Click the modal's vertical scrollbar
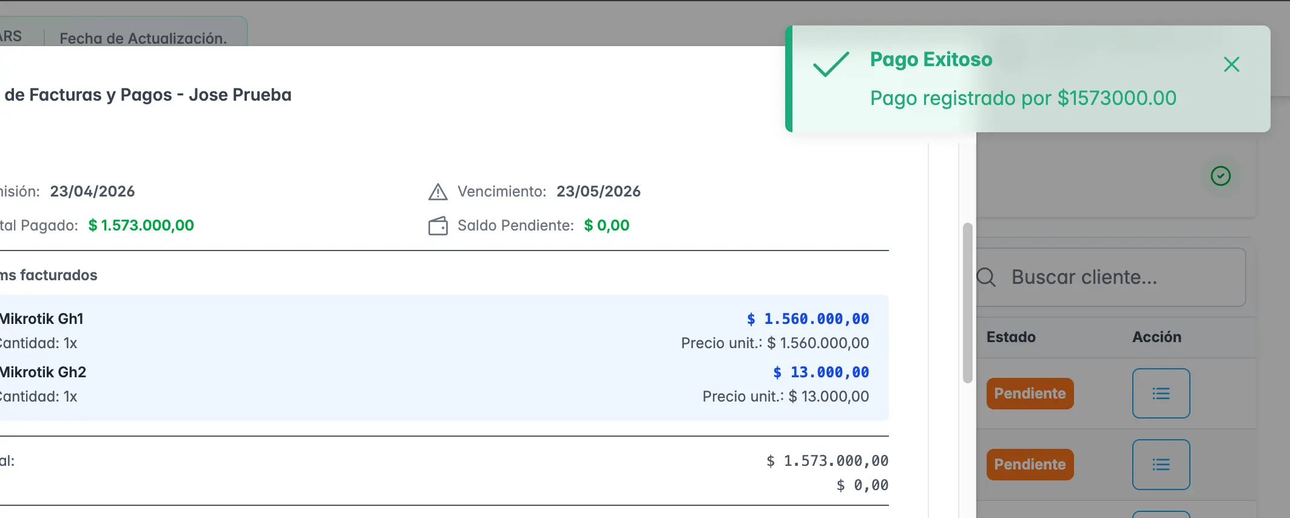The image size is (1290, 518). click(967, 303)
